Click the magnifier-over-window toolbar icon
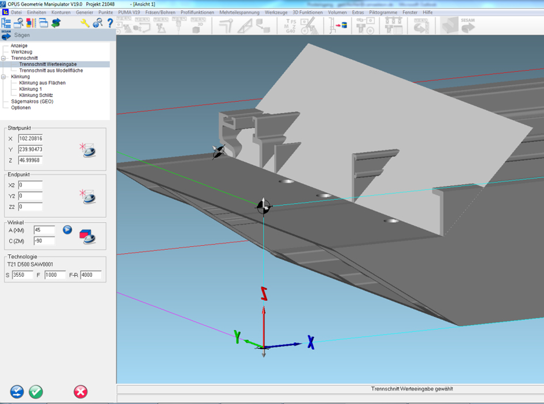544x404 pixels. (x=18, y=23)
